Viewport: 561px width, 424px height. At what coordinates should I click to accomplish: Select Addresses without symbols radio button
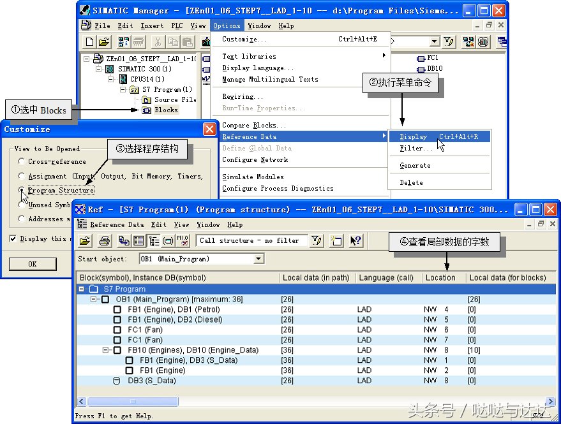[x=22, y=219]
